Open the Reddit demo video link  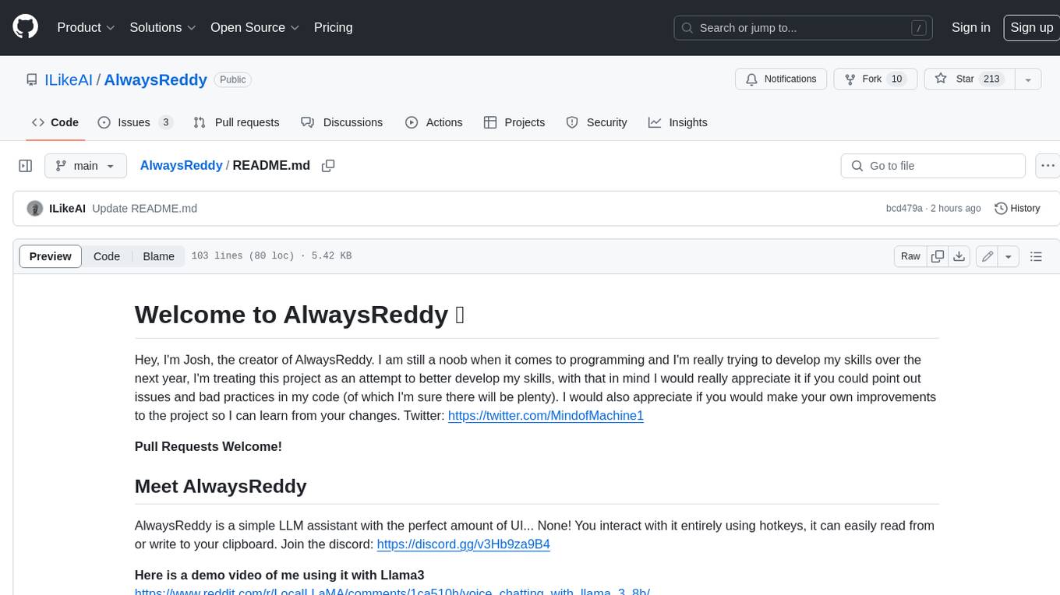(392, 592)
